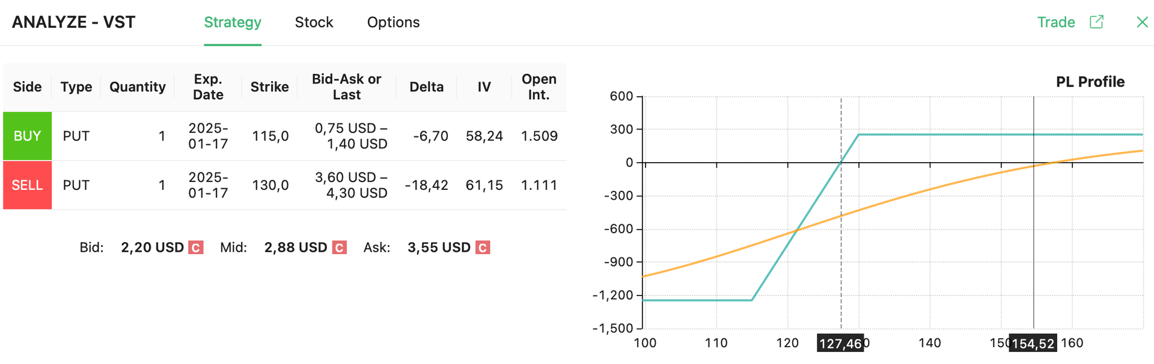Viewport: 1154px width, 364px height.
Task: Open Trade in new window via external-link icon
Action: coord(1096,22)
